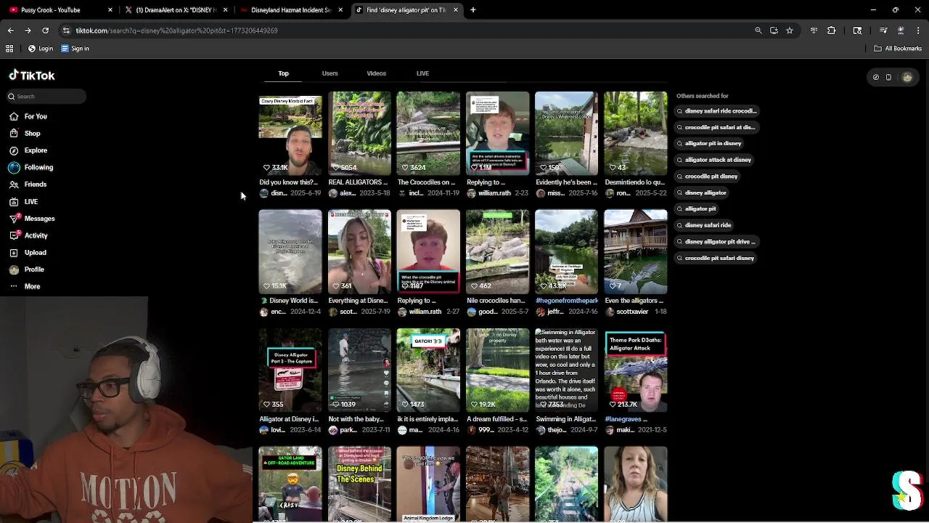Viewport: 929px width, 523px height.
Task: Click the TikTok logo
Action: pyautogui.click(x=32, y=76)
